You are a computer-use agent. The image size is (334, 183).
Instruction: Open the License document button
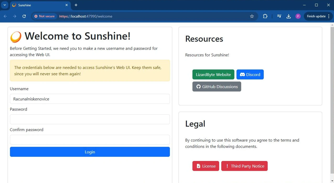click(206, 166)
